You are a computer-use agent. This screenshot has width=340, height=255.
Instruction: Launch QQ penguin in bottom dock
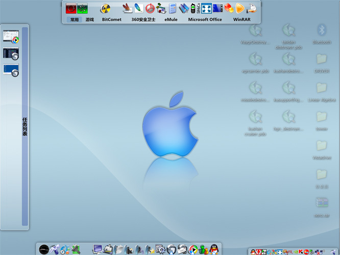click(x=214, y=249)
